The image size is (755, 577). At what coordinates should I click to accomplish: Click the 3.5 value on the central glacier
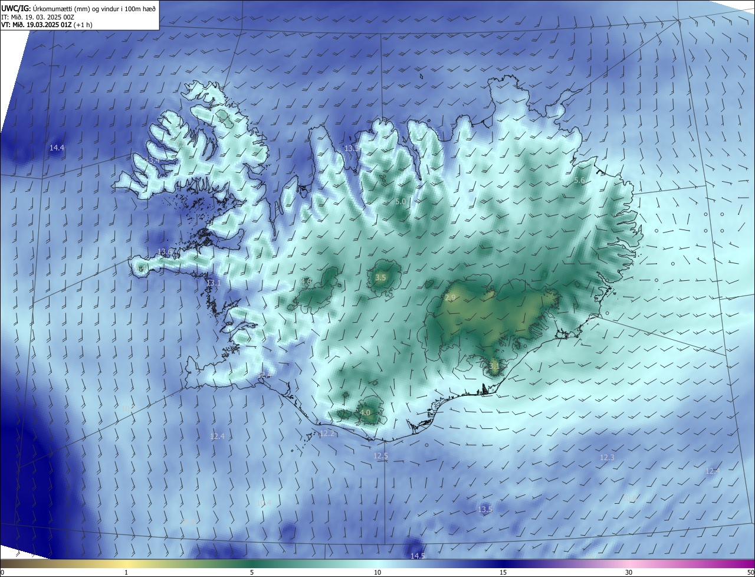click(x=380, y=277)
